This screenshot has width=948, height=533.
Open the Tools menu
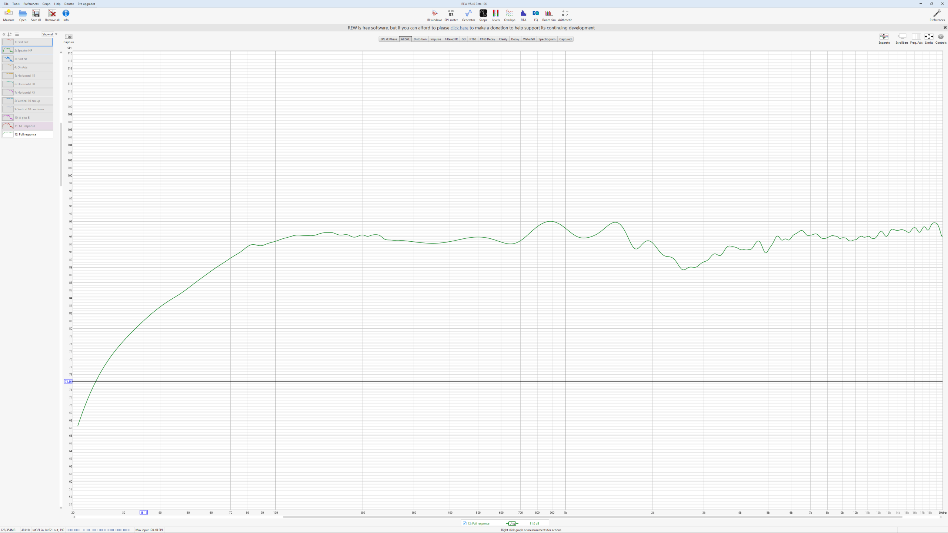(16, 4)
